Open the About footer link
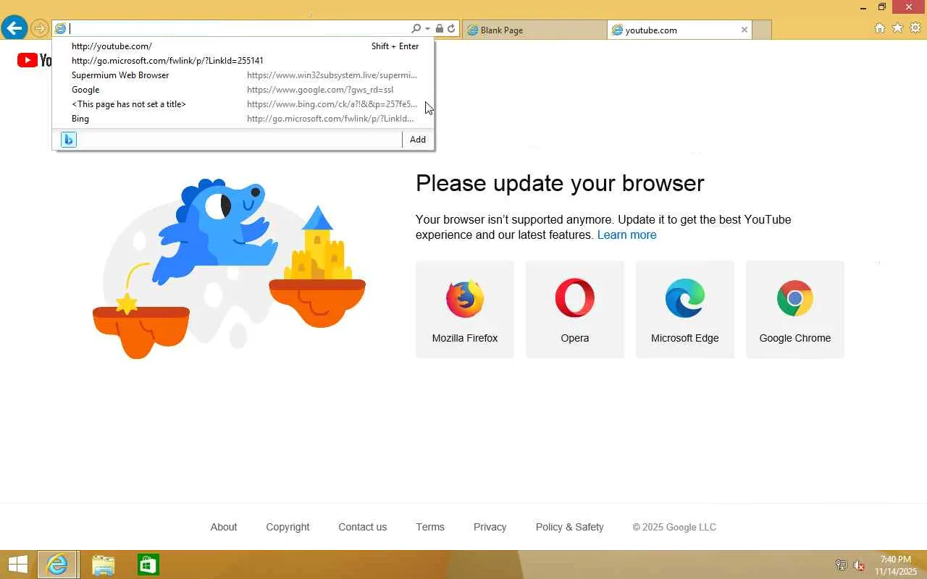Screen dimensions: 927x579 (224, 527)
